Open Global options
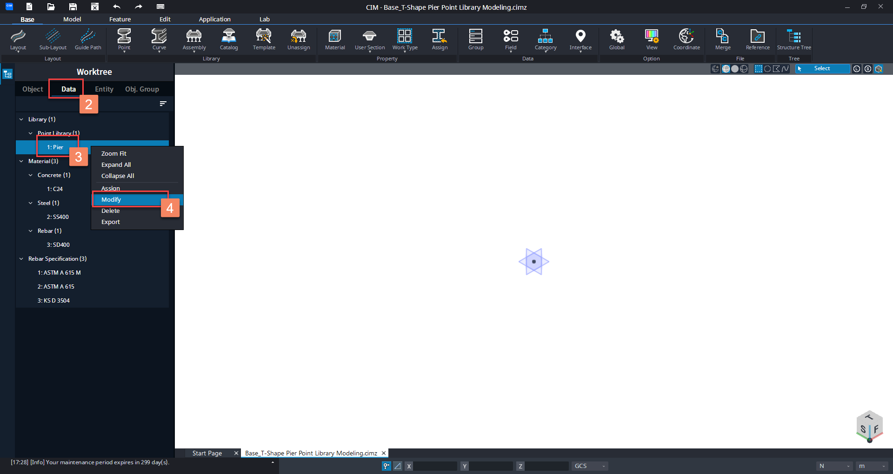 click(617, 39)
